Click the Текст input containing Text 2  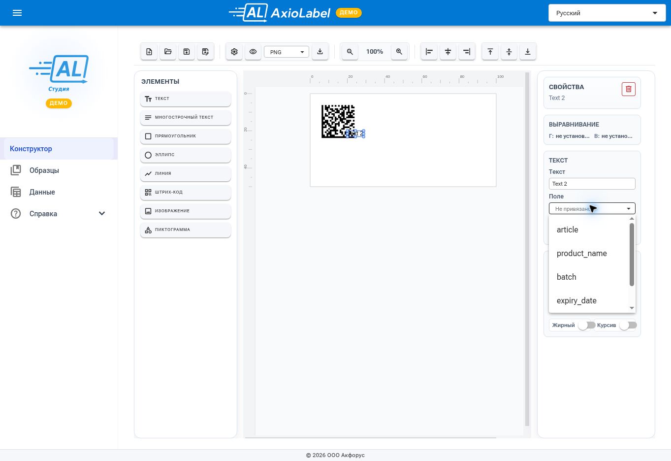coord(592,184)
